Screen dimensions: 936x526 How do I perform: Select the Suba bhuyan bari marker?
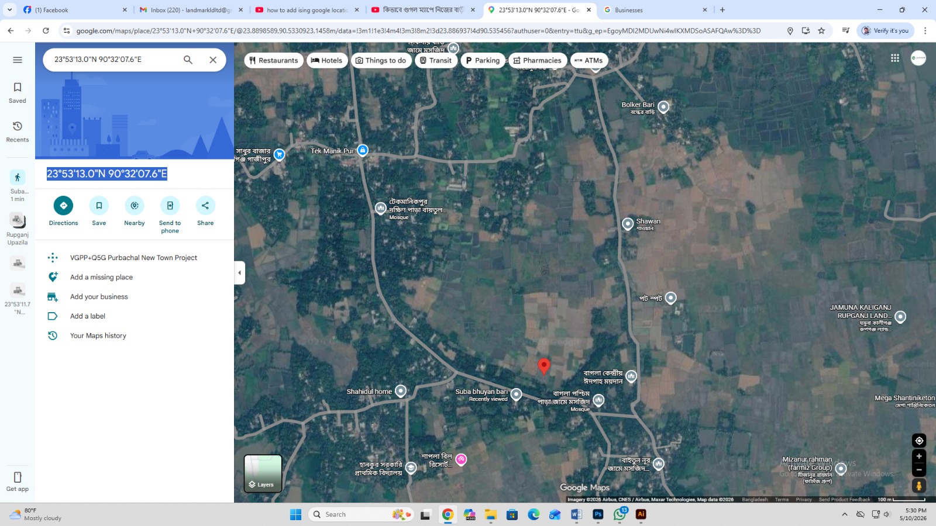(x=516, y=394)
